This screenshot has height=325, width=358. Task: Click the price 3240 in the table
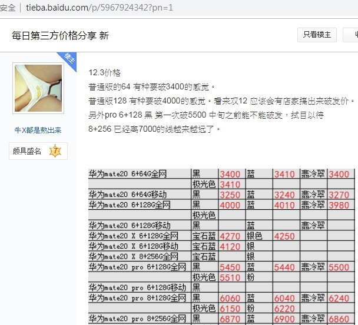284,195
